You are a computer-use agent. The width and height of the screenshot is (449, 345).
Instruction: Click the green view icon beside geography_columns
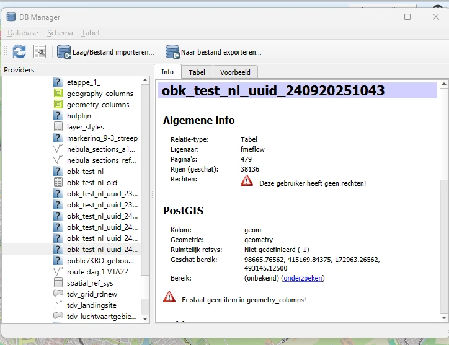[x=58, y=94]
